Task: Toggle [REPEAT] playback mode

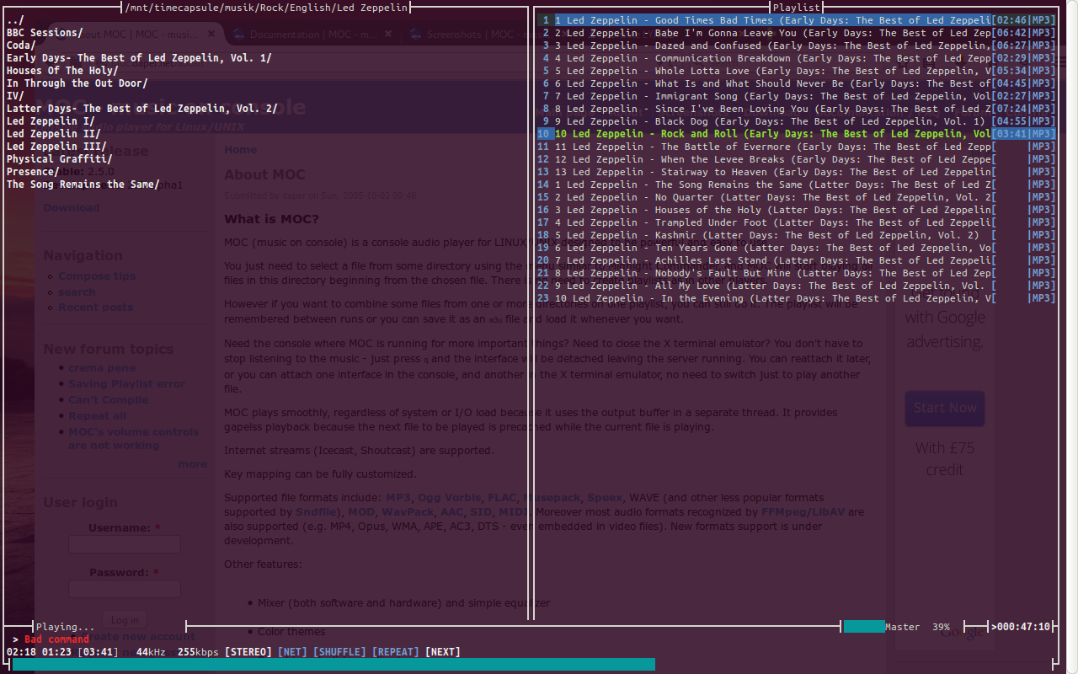Action: (x=395, y=652)
